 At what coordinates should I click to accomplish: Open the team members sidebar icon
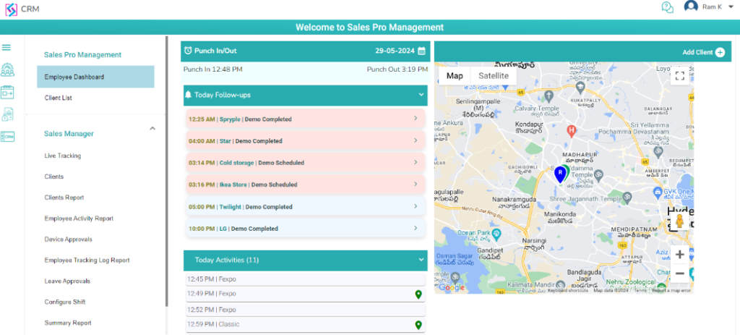point(7,70)
